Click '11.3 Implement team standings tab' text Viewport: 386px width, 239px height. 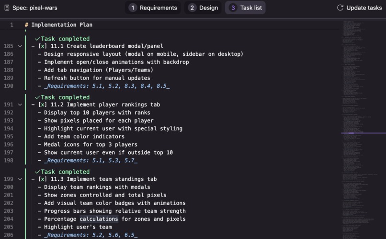[103, 179]
